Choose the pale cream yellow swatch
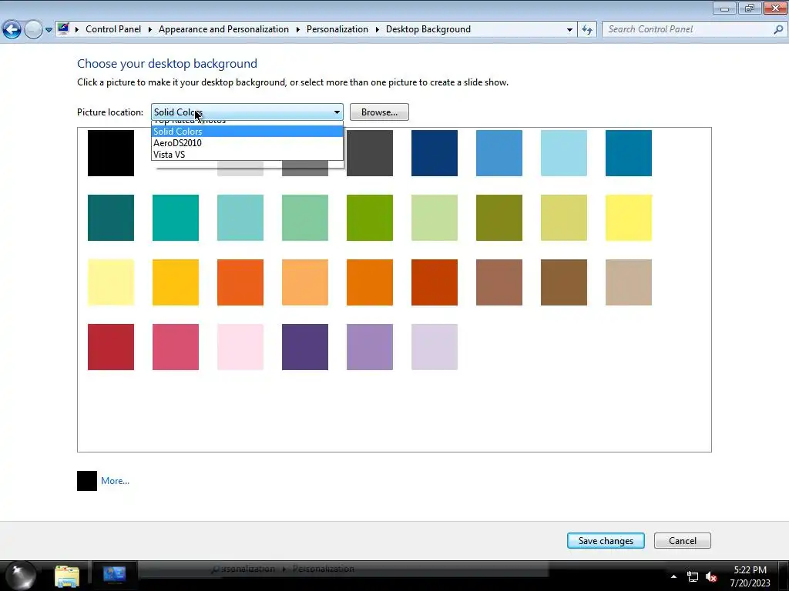This screenshot has height=591, width=789. (x=111, y=282)
